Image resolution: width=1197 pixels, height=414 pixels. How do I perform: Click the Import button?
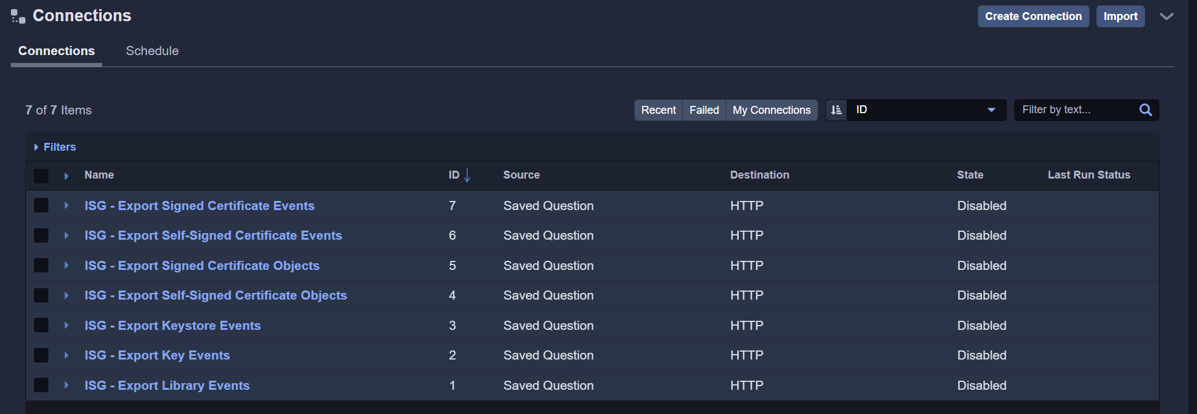(1120, 16)
